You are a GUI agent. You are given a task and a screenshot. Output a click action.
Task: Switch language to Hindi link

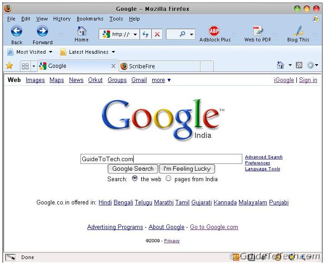(x=105, y=202)
